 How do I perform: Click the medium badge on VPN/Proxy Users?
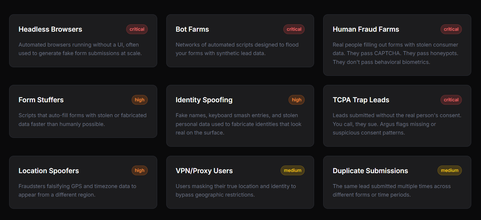pyautogui.click(x=292, y=170)
